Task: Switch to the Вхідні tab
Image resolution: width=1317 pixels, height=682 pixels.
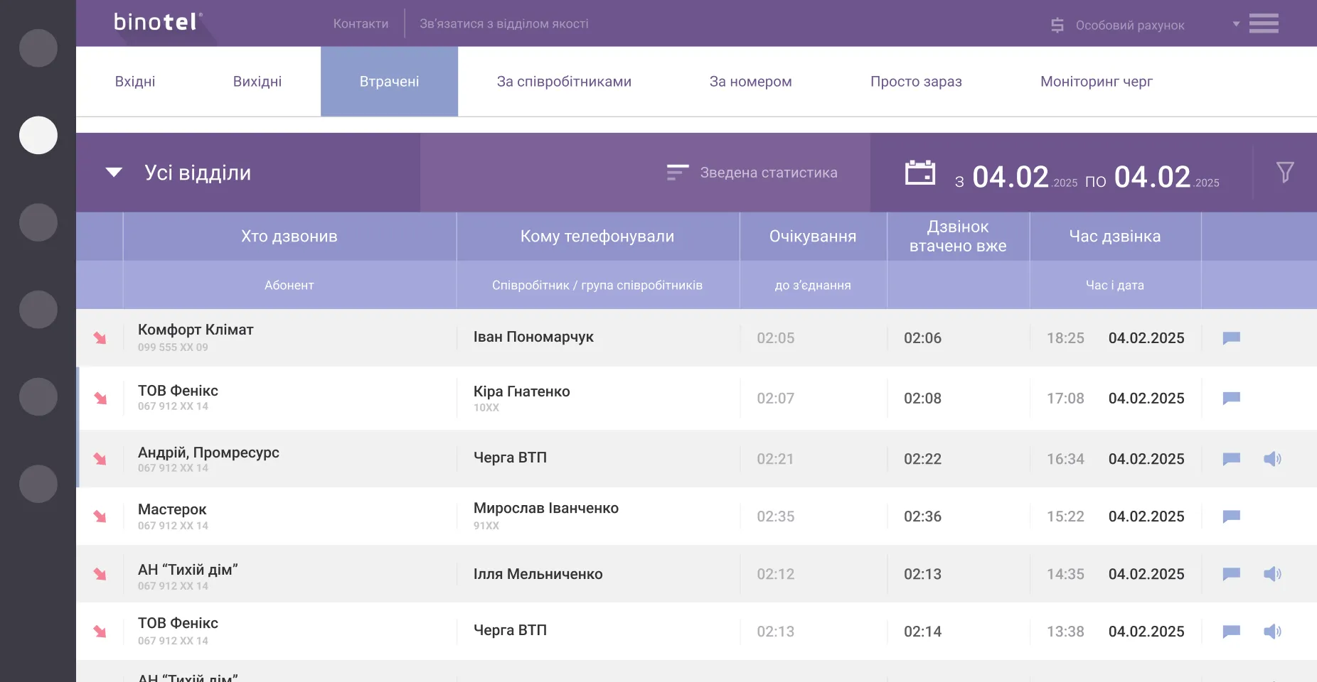Action: point(135,82)
